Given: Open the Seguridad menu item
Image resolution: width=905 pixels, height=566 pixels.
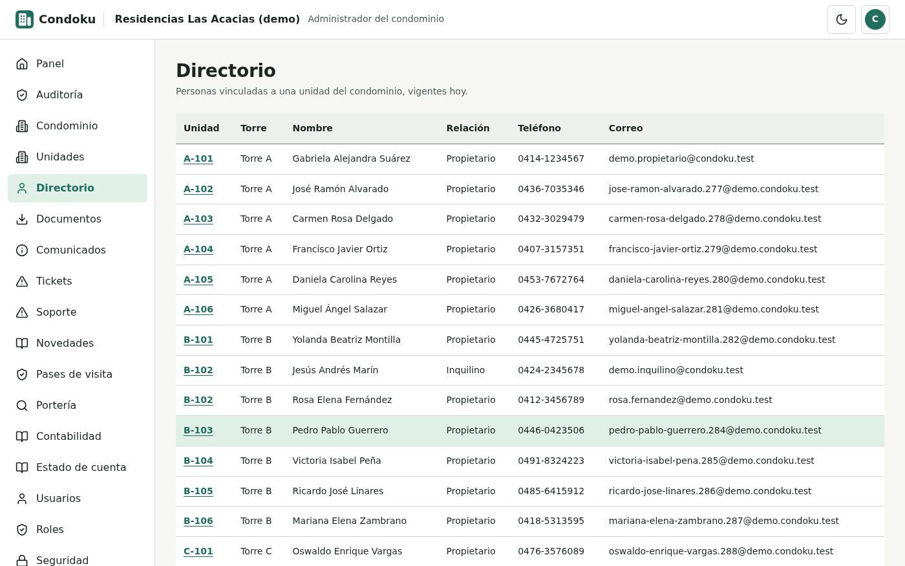Looking at the screenshot, I should click(x=78, y=560).
